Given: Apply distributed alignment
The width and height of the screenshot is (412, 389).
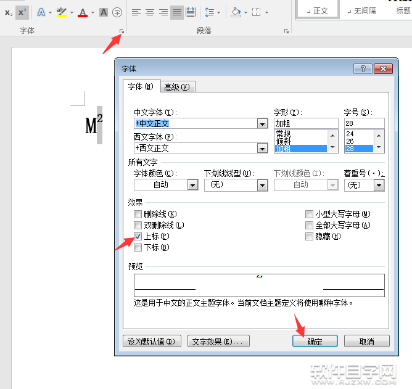Looking at the screenshot, I should (x=191, y=12).
